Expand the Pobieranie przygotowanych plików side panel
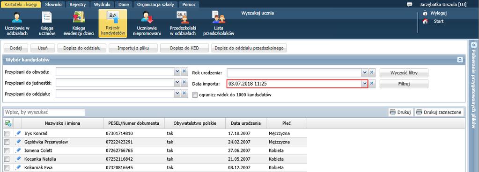 coord(474,45)
